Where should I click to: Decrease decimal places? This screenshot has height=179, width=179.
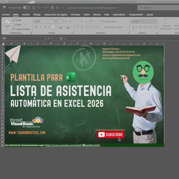[x=155, y=27]
